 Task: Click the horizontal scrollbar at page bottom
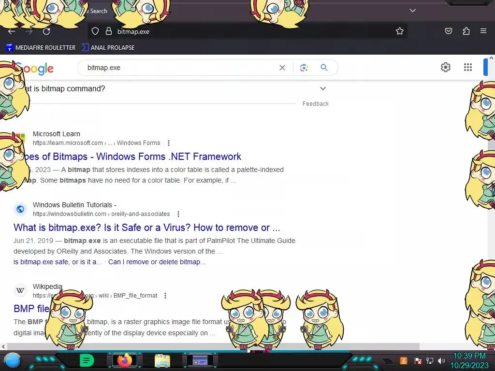(213, 346)
